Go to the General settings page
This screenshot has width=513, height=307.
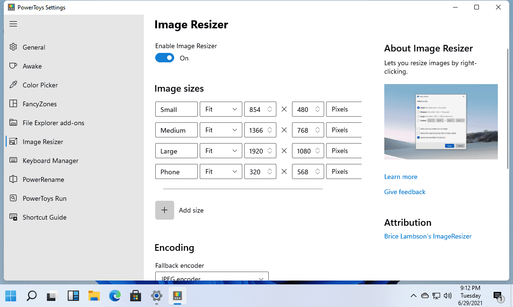coord(75,47)
